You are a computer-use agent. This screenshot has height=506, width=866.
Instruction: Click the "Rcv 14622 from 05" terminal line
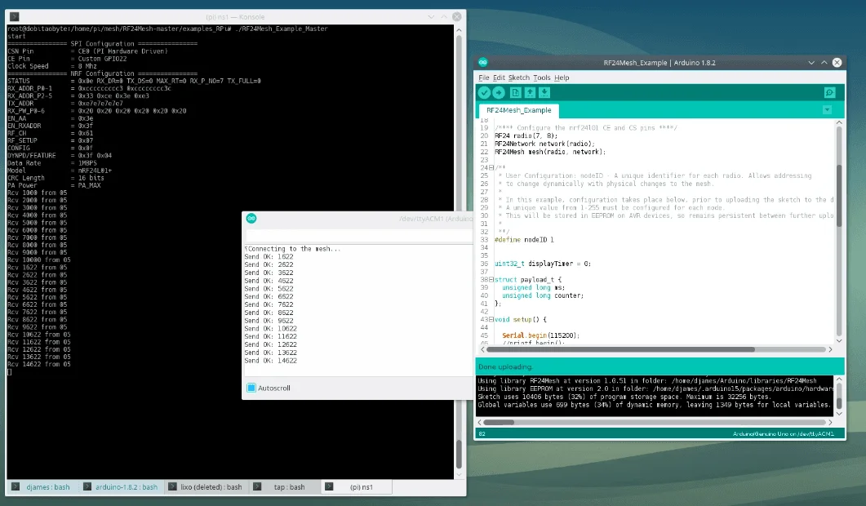[x=38, y=364]
